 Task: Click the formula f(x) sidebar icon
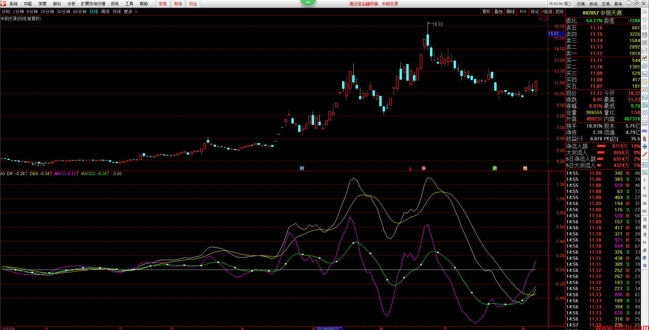645,105
